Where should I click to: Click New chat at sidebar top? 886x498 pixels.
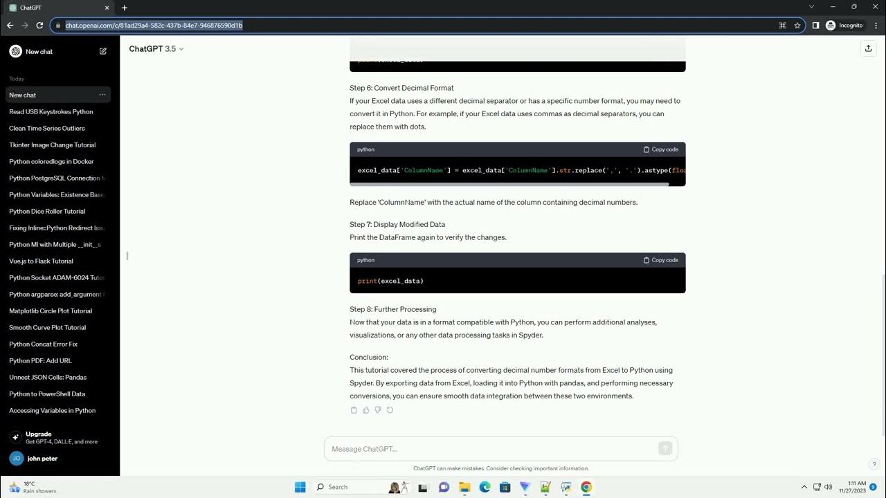tap(58, 51)
